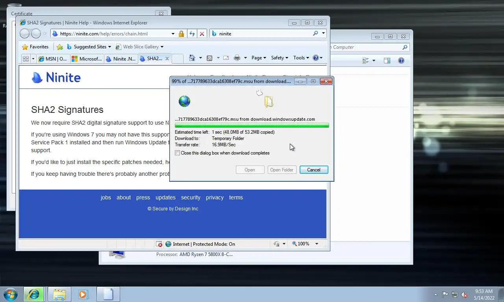Open Quick Tabs grid icon

pyautogui.click(x=26, y=59)
